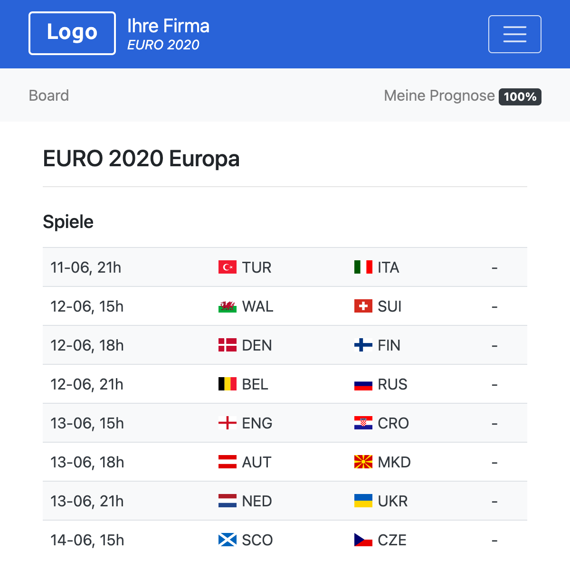Click the Ihre Firma header link
The height and width of the screenshot is (570, 570).
pyautogui.click(x=169, y=26)
